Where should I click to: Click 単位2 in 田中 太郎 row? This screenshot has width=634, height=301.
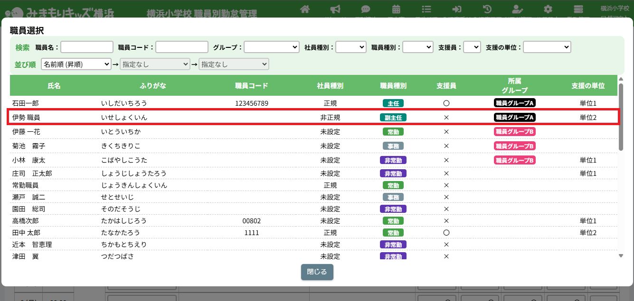588,233
